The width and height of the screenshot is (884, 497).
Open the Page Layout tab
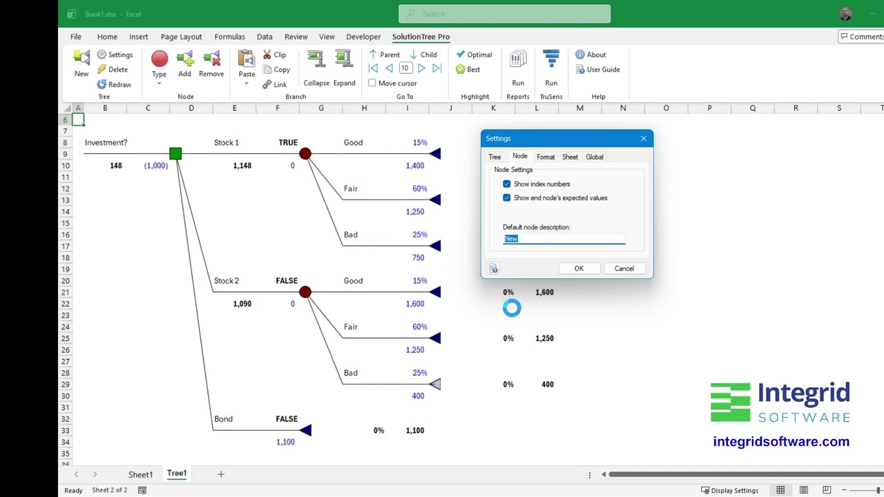pyautogui.click(x=181, y=37)
